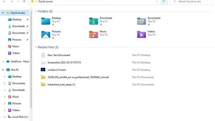
Task: Select Screenshot 2022-05-07 075710 file
Action: click(64, 63)
